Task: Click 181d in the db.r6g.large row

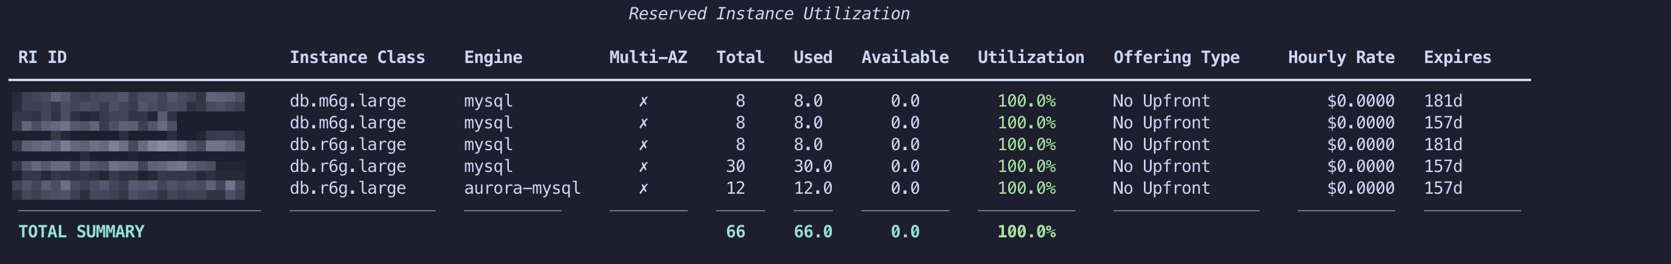Action: [1443, 145]
